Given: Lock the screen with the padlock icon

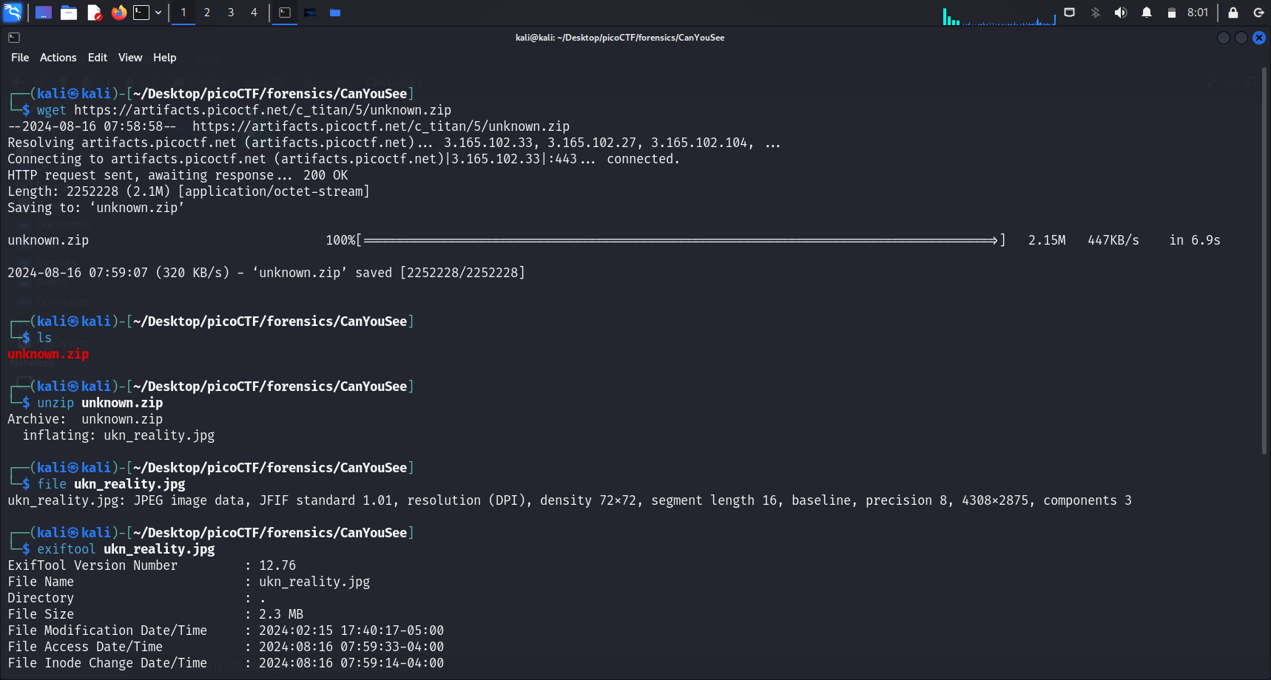Looking at the screenshot, I should [1233, 13].
